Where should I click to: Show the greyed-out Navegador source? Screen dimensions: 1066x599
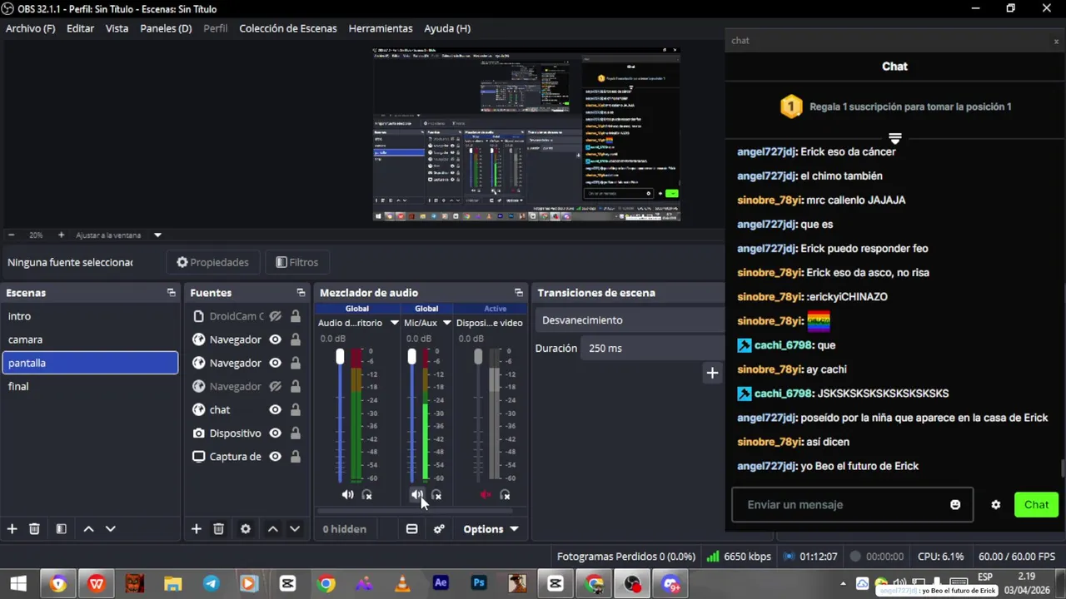tap(275, 386)
